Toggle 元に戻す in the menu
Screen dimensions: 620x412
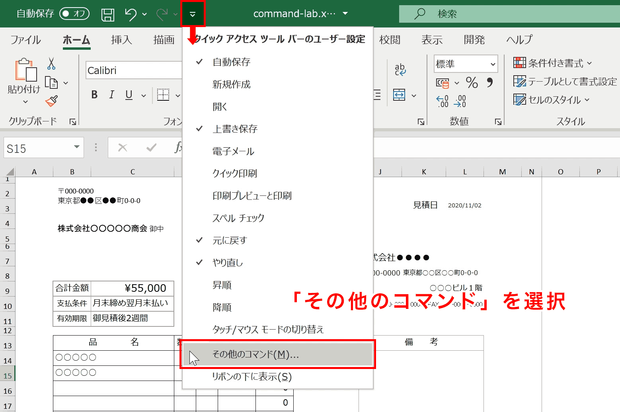[x=277, y=240]
